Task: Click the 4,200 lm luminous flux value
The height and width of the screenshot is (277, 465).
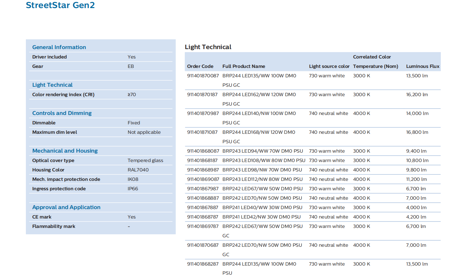Action: (416, 217)
